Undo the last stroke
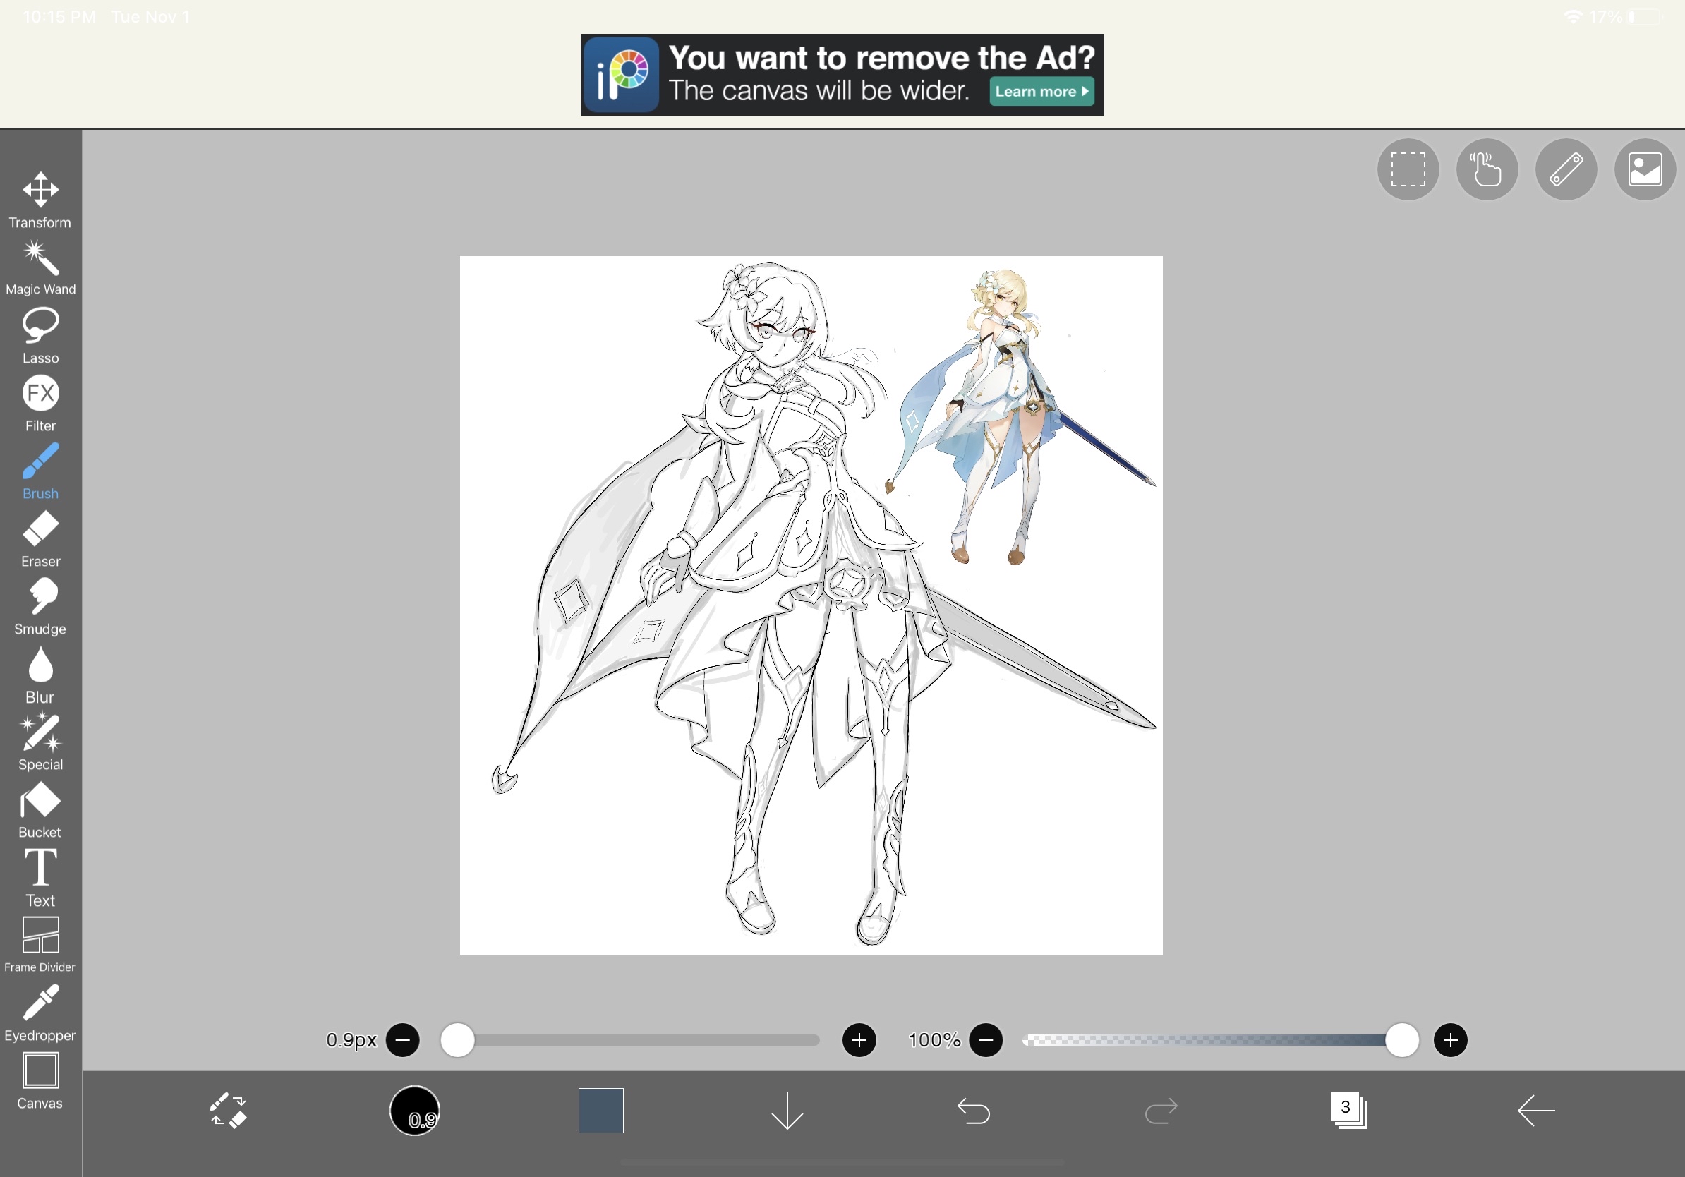This screenshot has height=1177, width=1685. (974, 1110)
